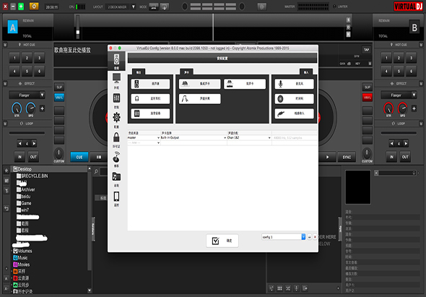Click the play button on right deck

pyautogui.click(x=327, y=157)
